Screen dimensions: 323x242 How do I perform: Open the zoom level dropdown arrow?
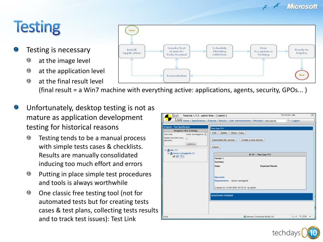click(310, 216)
